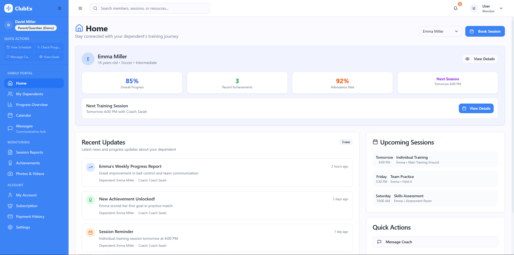Click the achievement ribbon icon in updates

coord(90,200)
